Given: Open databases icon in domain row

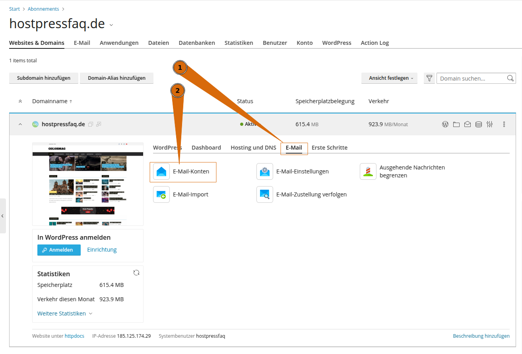Looking at the screenshot, I should (479, 124).
